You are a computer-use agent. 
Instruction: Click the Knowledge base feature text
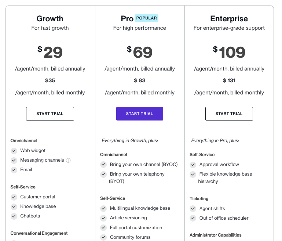click(38, 206)
